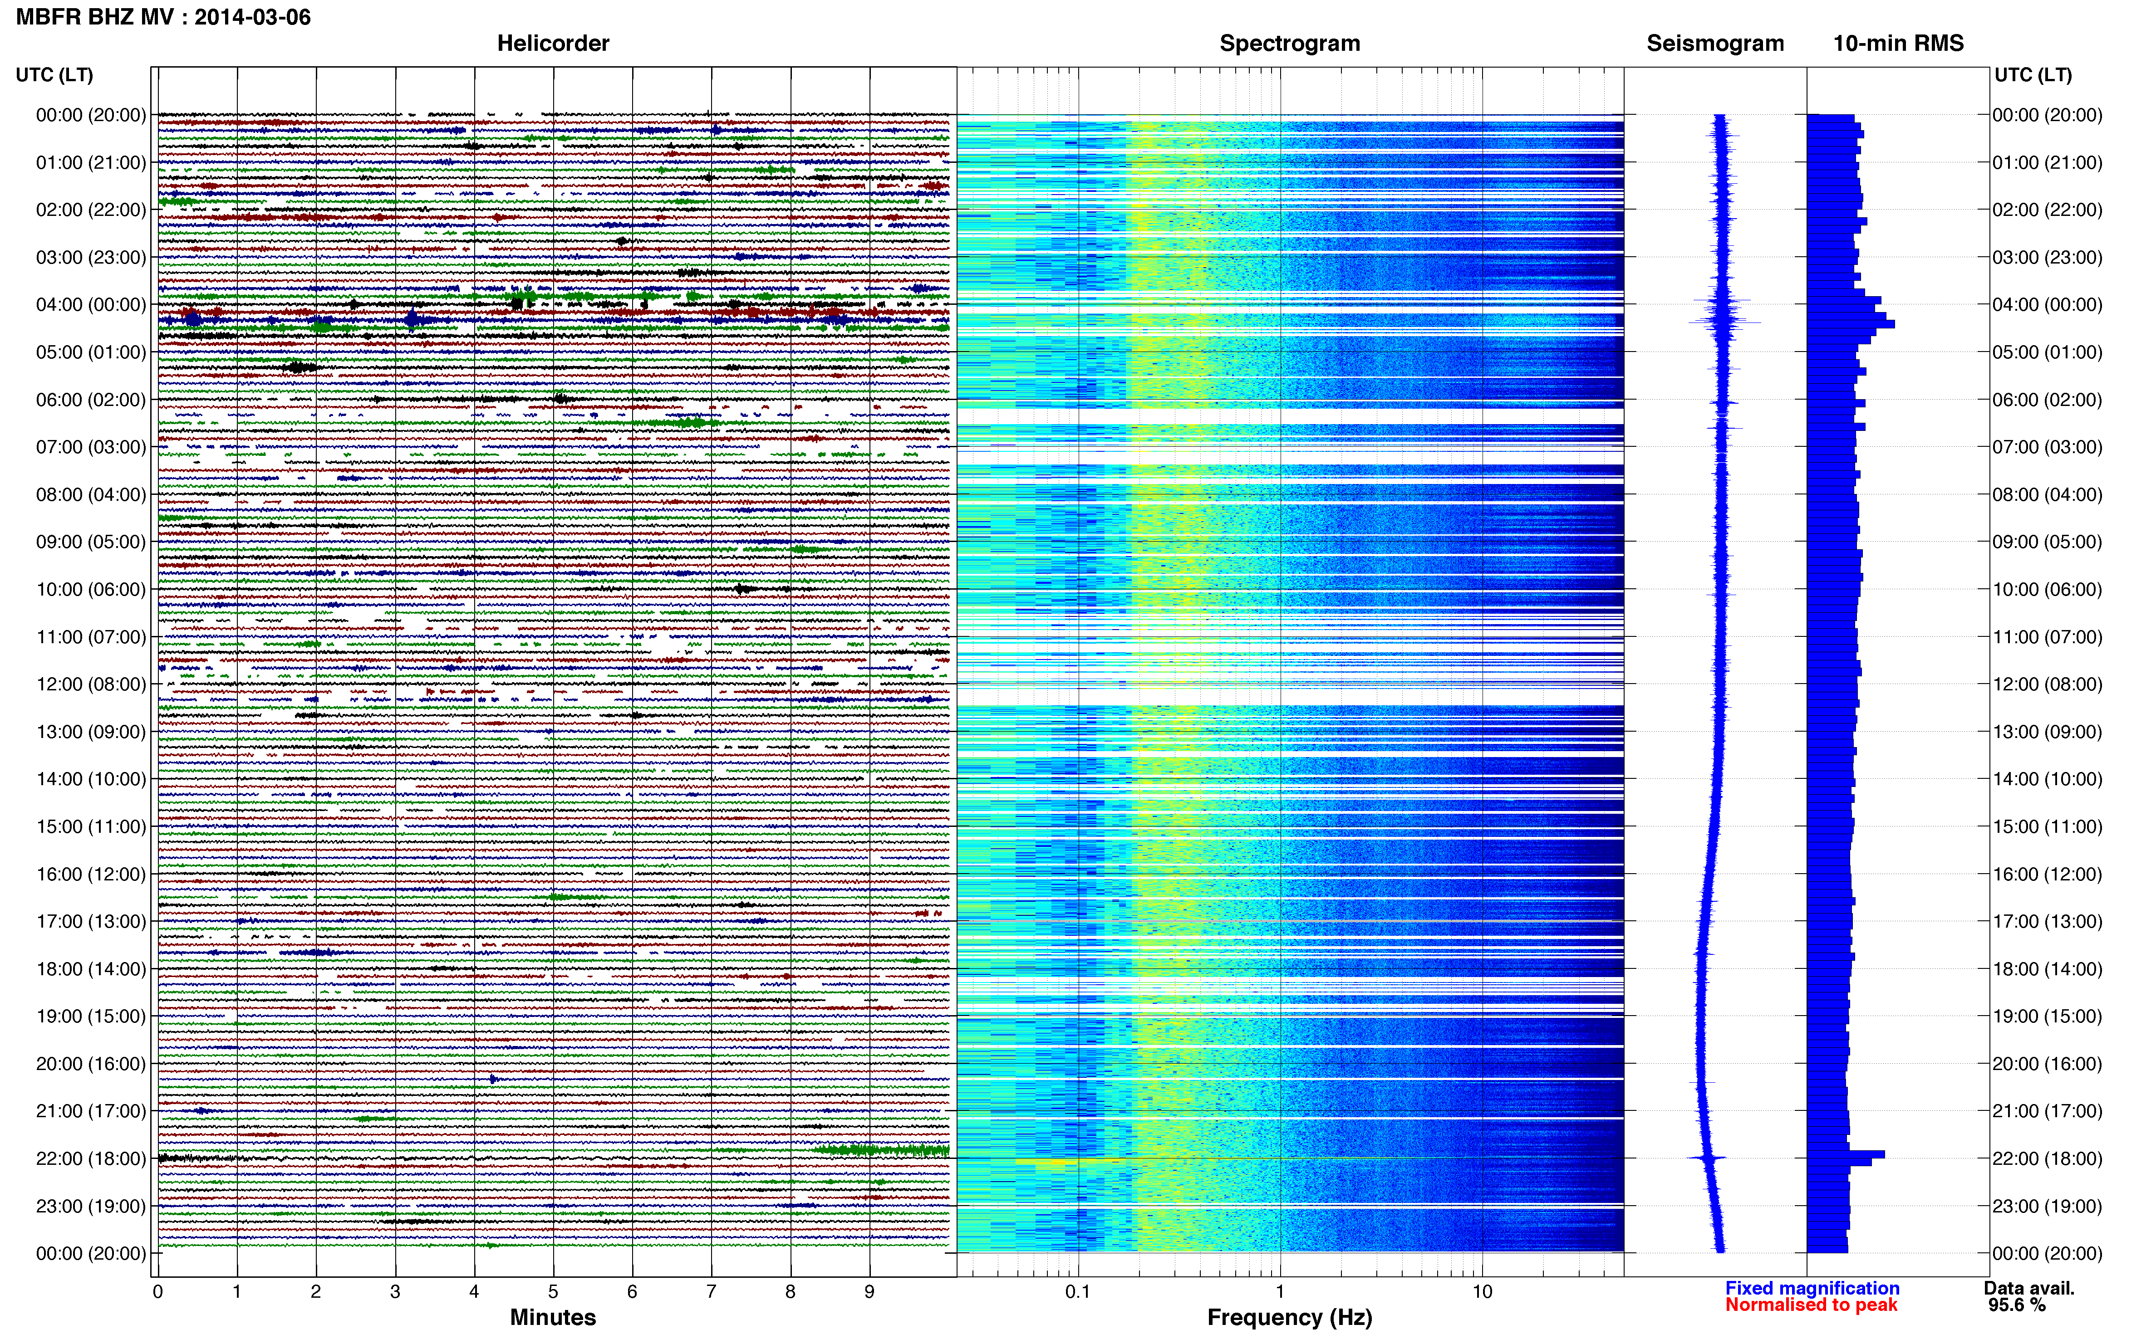2151x1344 pixels.
Task: Click the right 'UTC (LT)' axis label
Action: [2033, 75]
